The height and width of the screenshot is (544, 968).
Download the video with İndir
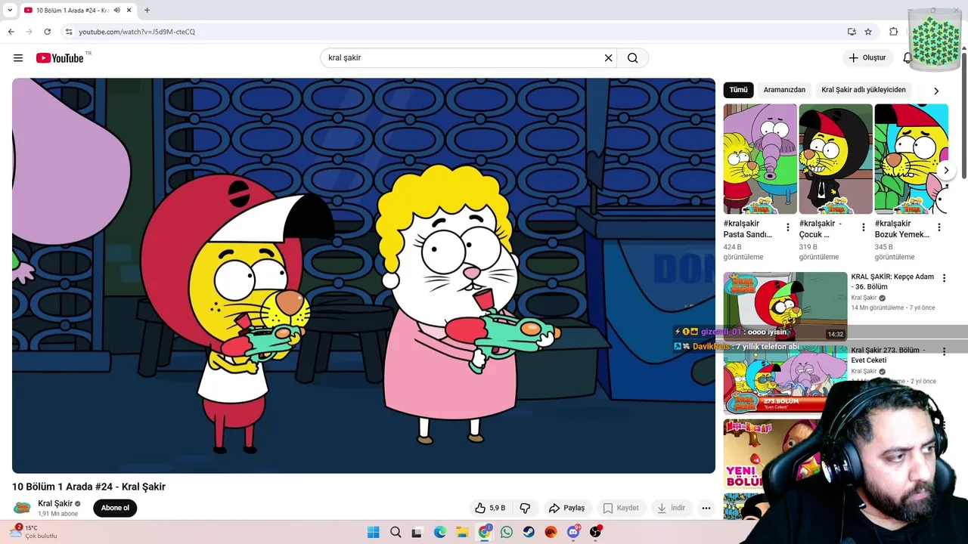click(x=671, y=508)
